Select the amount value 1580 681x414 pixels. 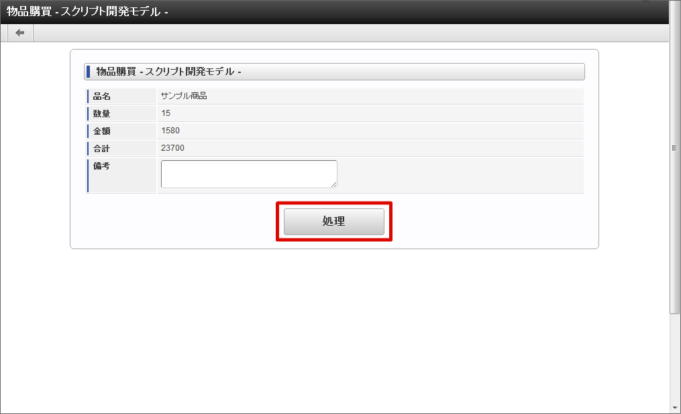[x=170, y=131]
